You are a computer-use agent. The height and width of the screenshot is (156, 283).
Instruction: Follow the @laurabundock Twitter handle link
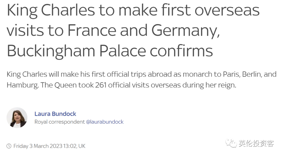point(105,122)
